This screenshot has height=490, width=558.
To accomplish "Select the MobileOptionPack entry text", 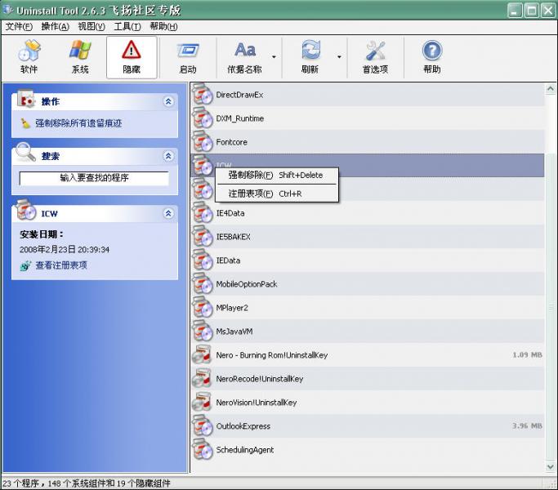I will [x=246, y=284].
